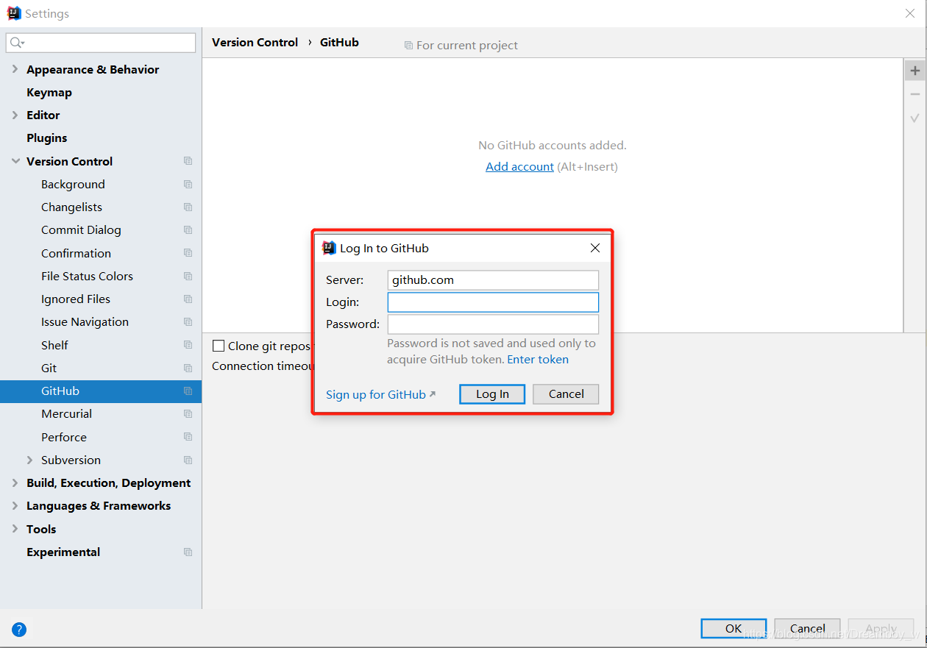Image resolution: width=927 pixels, height=648 pixels.
Task: Select Confirmation under Version Control
Action: (x=76, y=253)
